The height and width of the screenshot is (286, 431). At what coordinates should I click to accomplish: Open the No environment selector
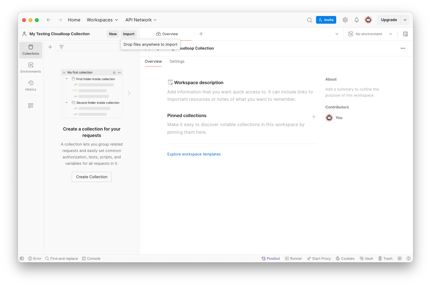click(x=370, y=34)
